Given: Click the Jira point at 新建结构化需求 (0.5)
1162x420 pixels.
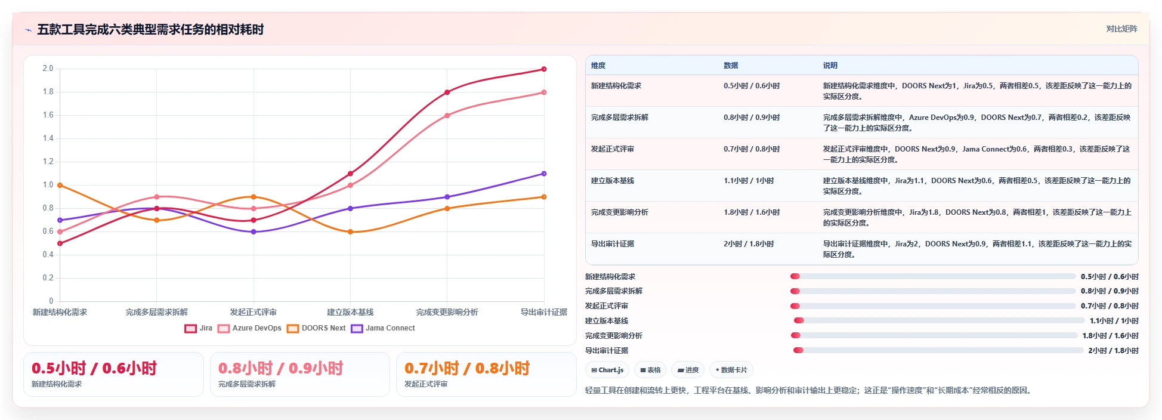Looking at the screenshot, I should click(x=60, y=243).
